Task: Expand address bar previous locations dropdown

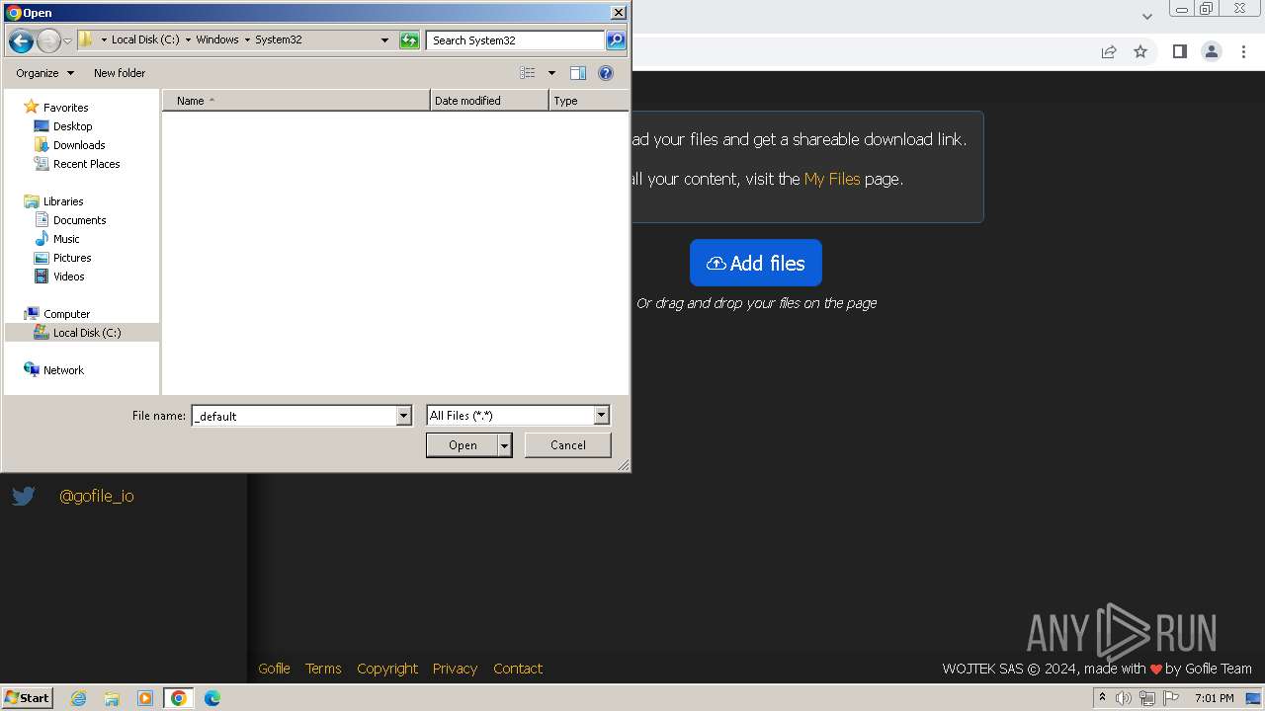Action: 384,40
